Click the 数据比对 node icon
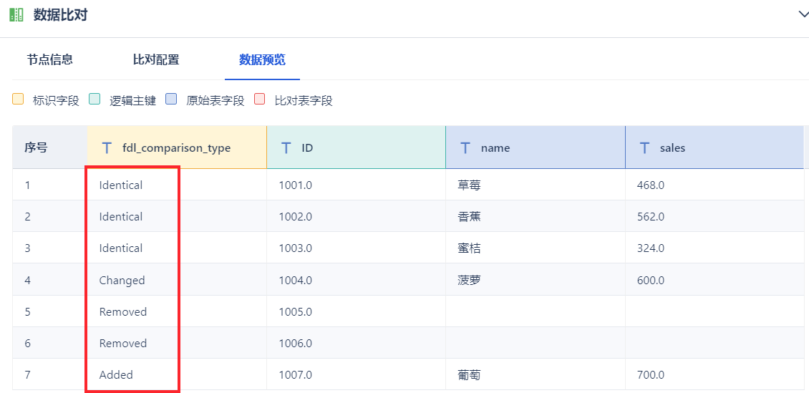Screen dimensions: 809x393 (16, 14)
